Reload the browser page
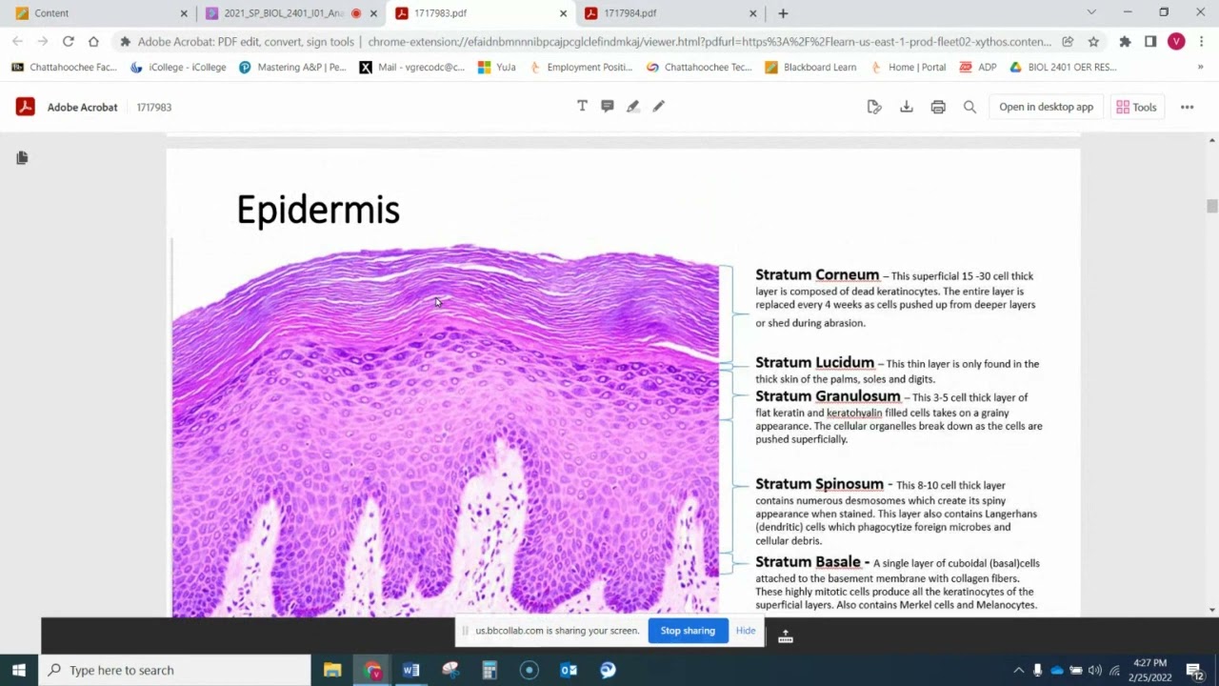The height and width of the screenshot is (686, 1219). click(68, 42)
